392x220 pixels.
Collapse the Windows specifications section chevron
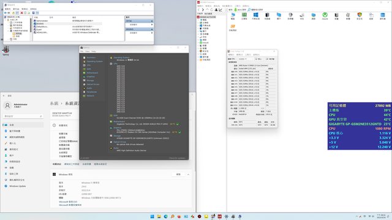(188, 174)
